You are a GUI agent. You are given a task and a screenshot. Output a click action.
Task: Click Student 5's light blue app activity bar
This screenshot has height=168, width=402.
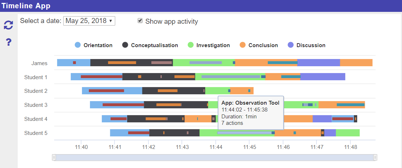pyautogui.click(x=244, y=133)
